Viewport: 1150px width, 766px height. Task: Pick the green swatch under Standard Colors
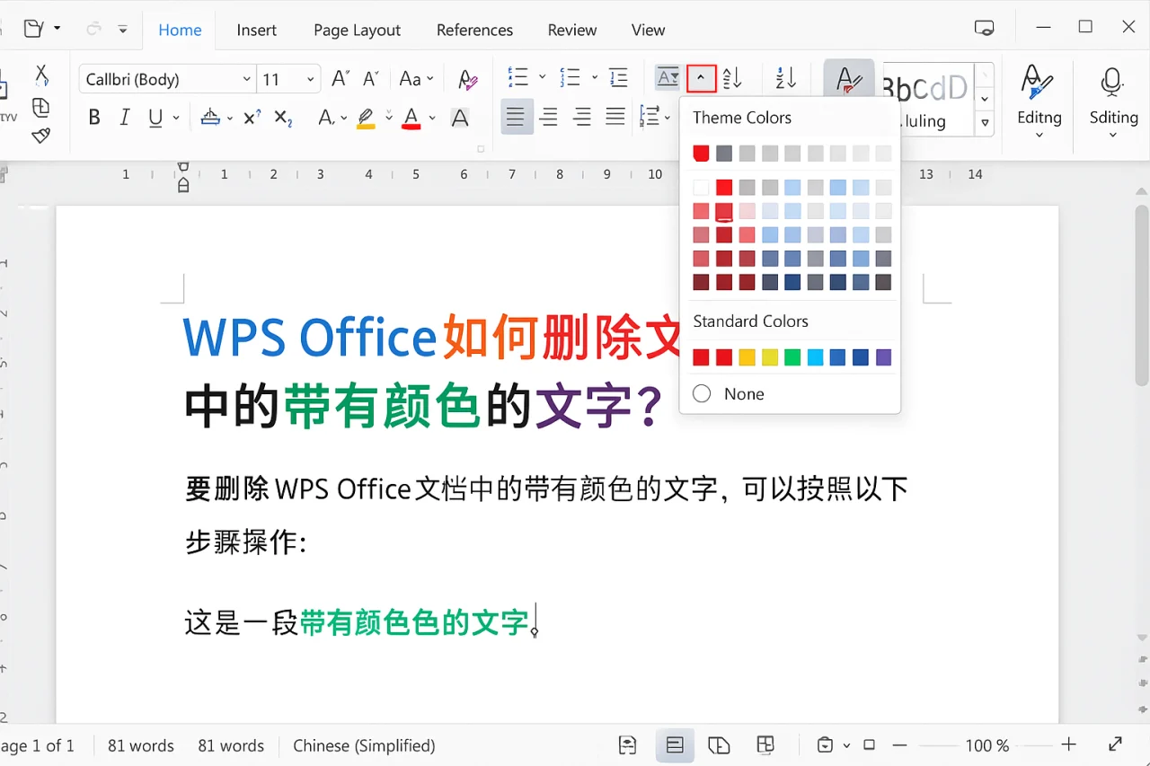click(x=792, y=357)
